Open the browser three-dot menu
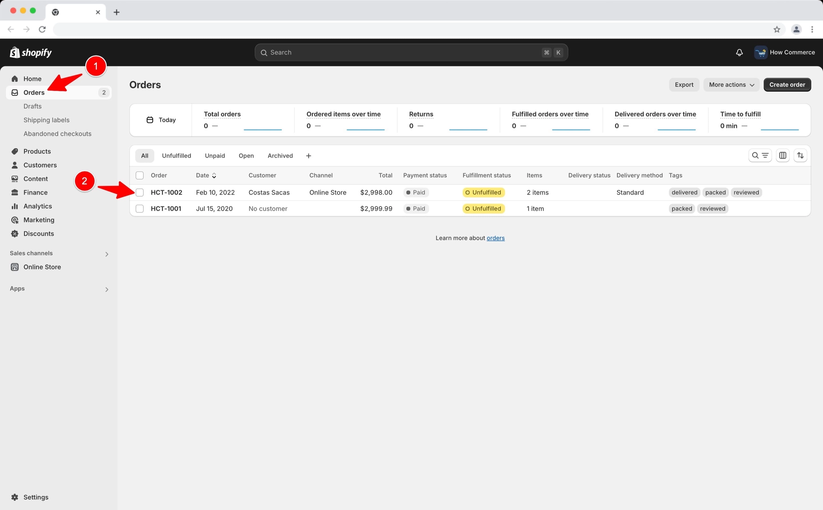This screenshot has height=510, width=823. (x=812, y=29)
